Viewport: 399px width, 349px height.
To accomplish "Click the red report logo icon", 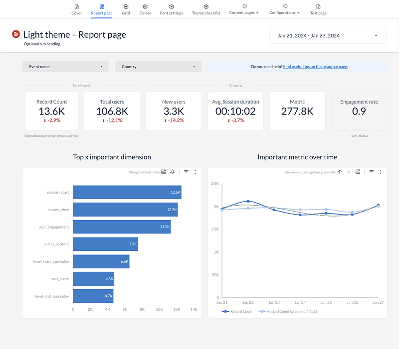I will coord(16,34).
